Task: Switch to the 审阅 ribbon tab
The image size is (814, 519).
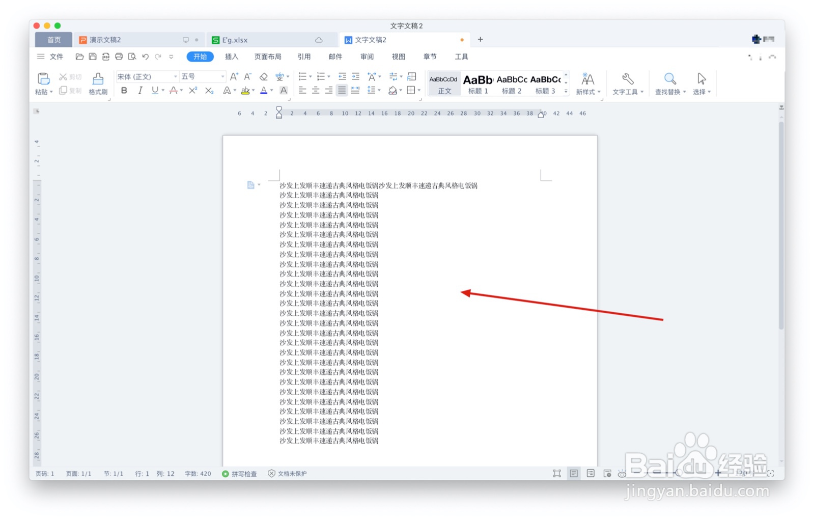Action: 367,57
